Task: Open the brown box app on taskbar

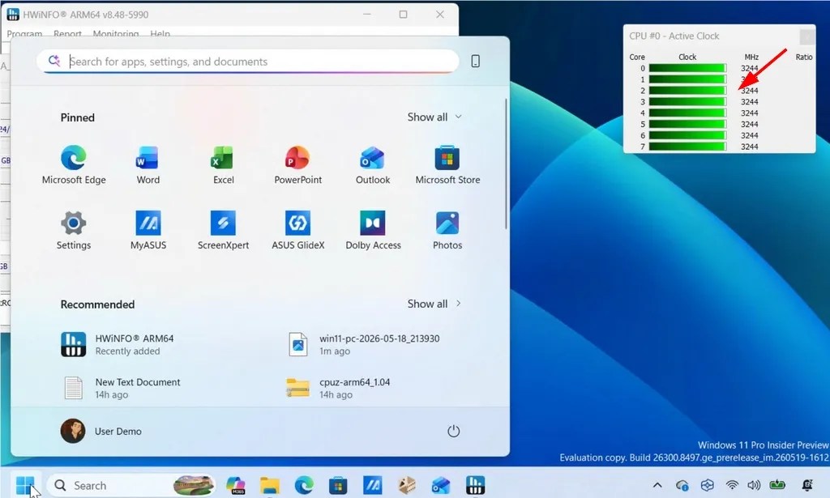Action: [407, 485]
